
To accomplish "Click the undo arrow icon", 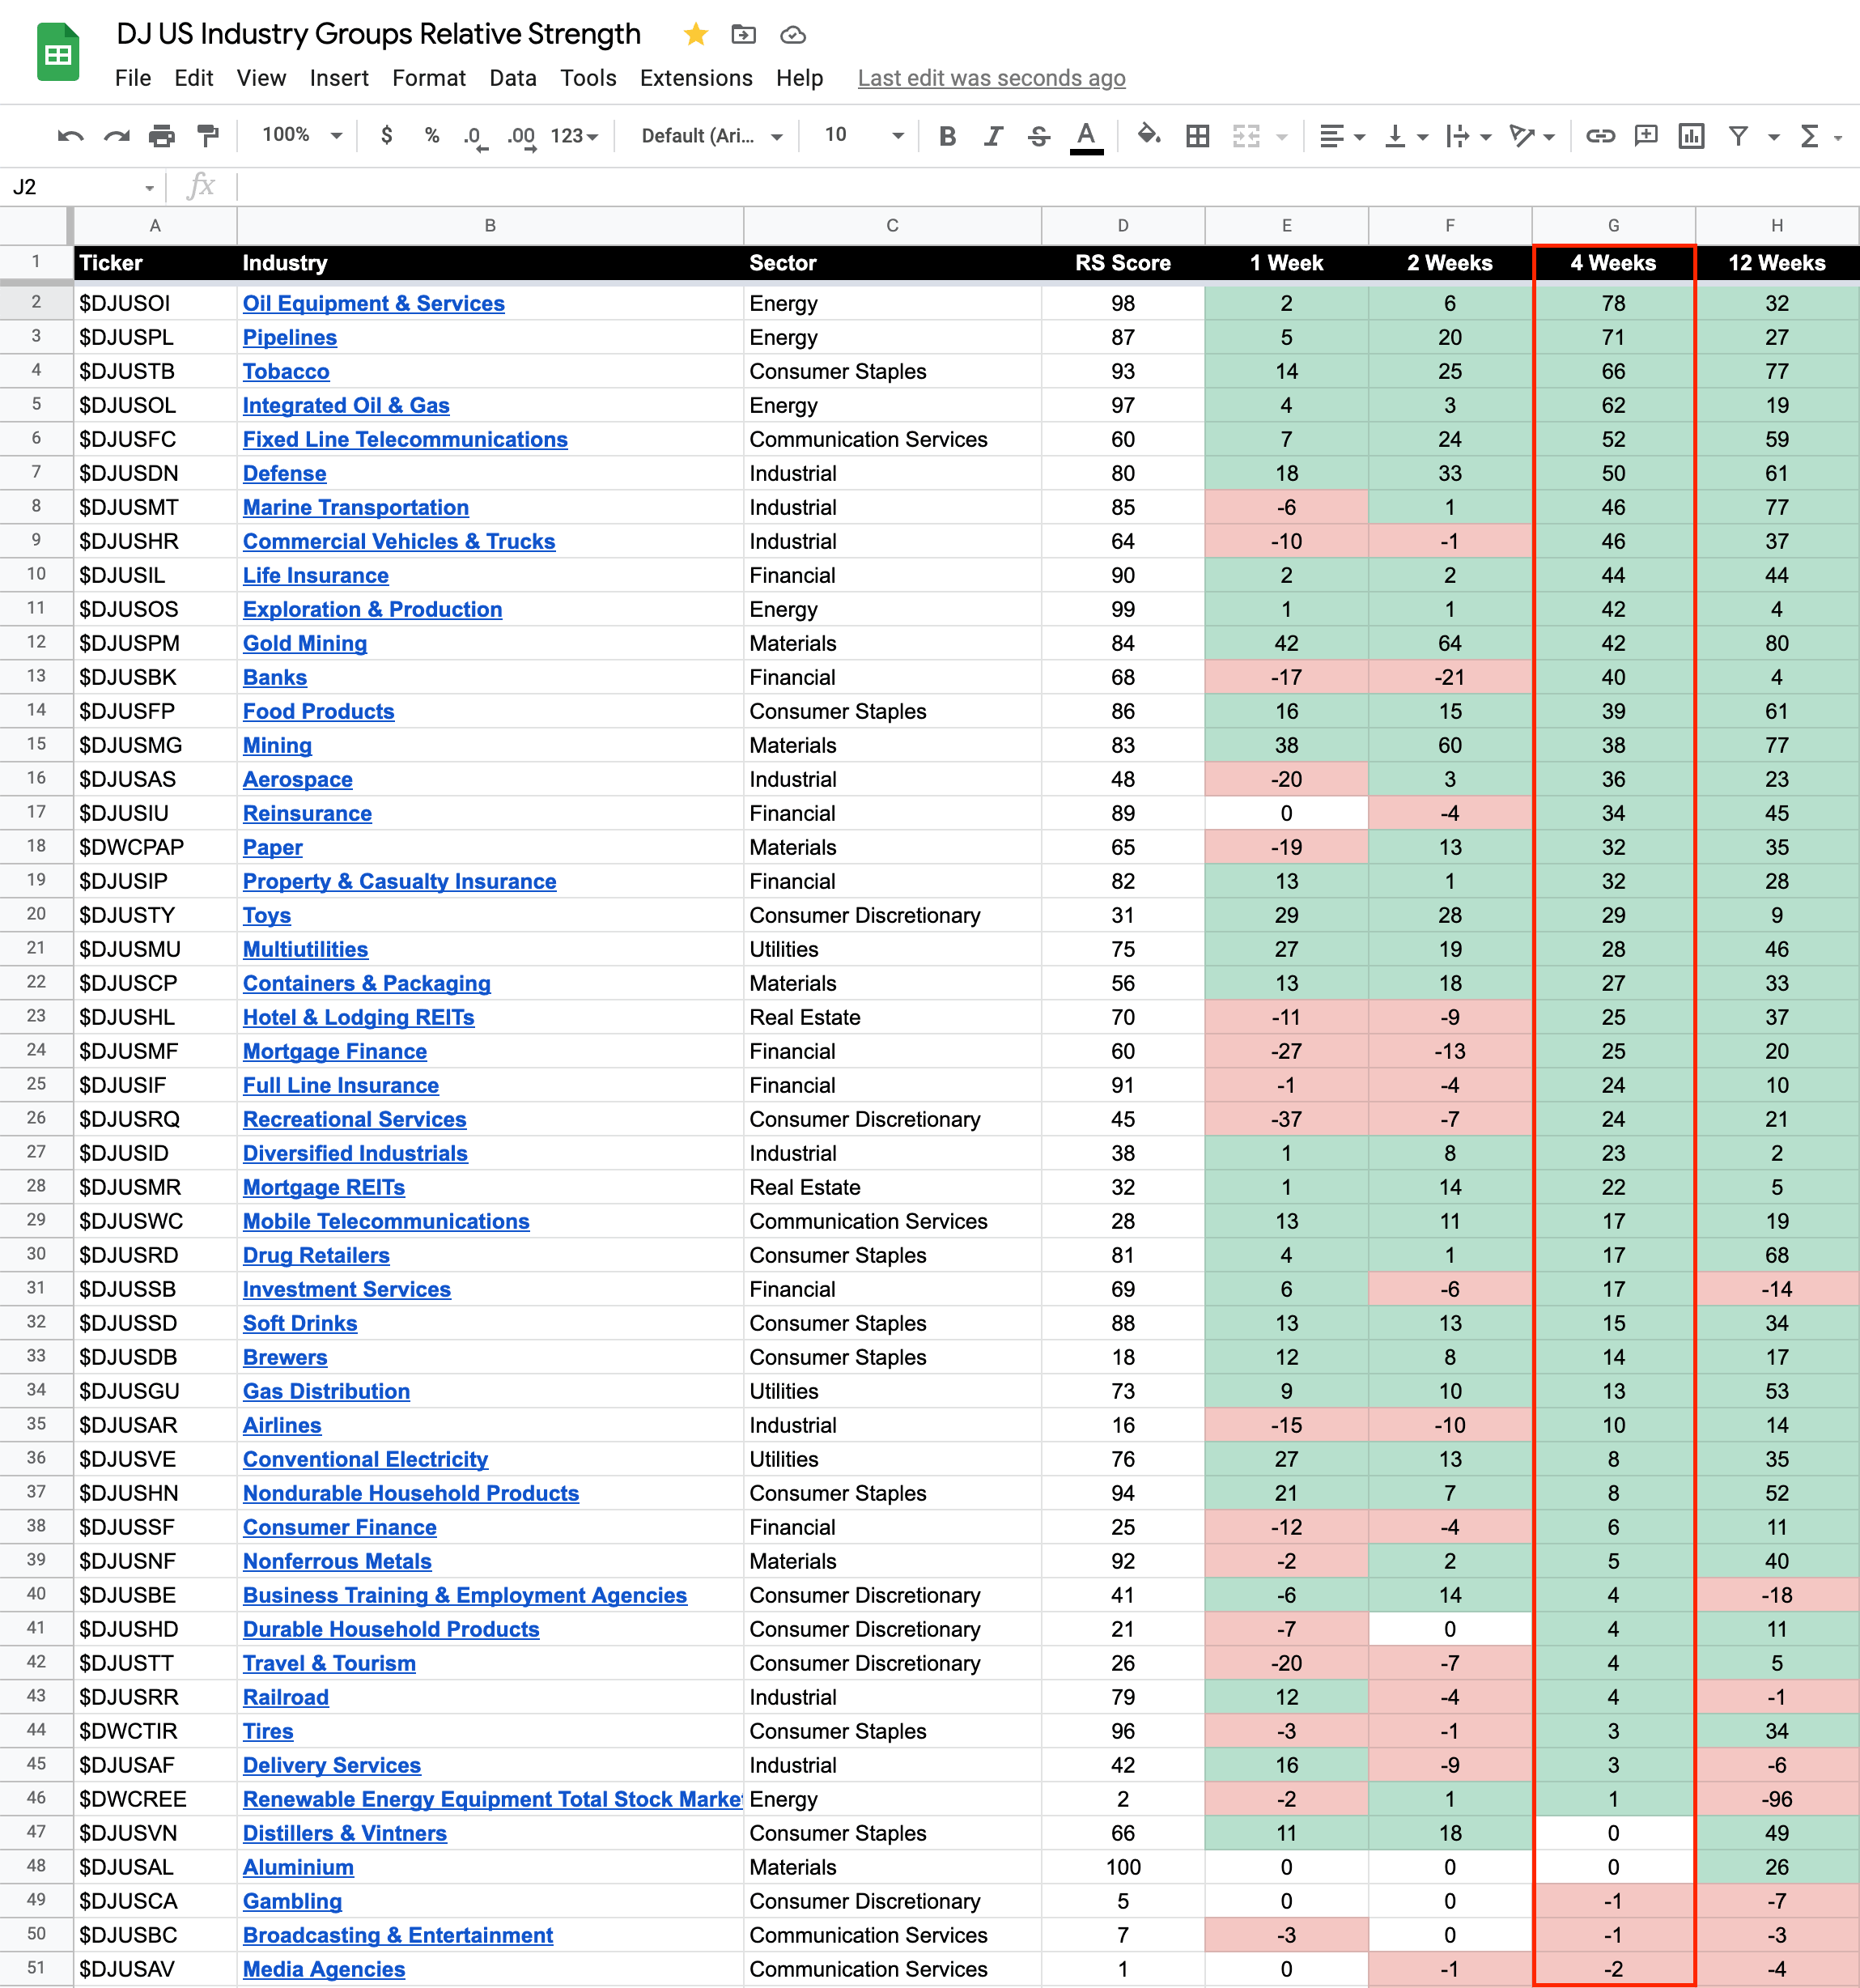I will [x=70, y=136].
